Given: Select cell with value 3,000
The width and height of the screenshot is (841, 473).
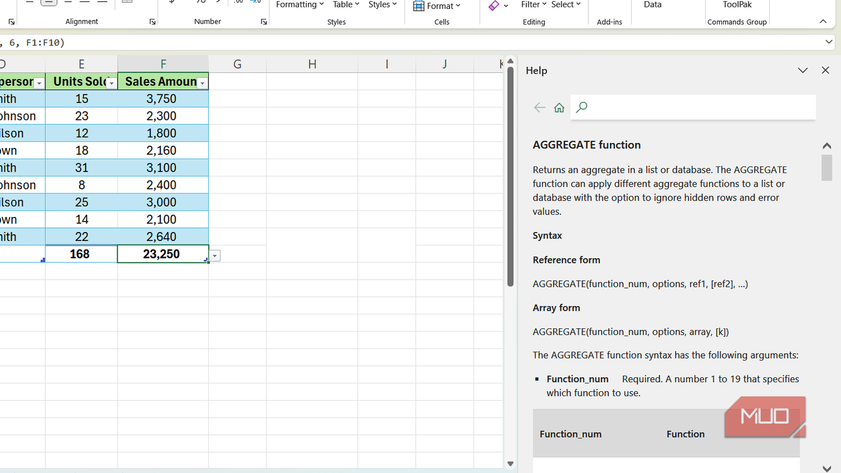Looking at the screenshot, I should coord(163,202).
